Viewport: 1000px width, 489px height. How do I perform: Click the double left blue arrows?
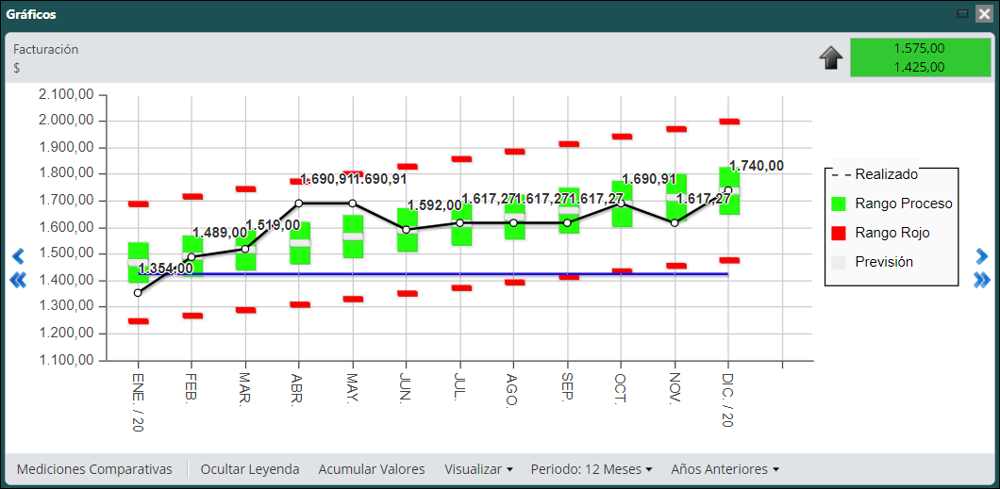click(18, 280)
